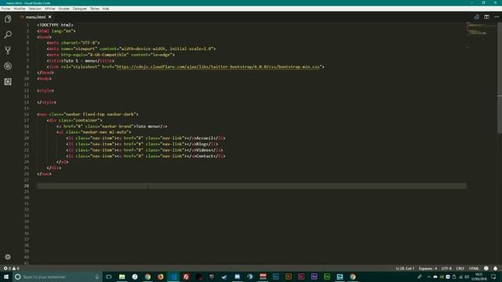Click the open changes icon in editor toolbar
The height and width of the screenshot is (282, 502).
(476, 17)
